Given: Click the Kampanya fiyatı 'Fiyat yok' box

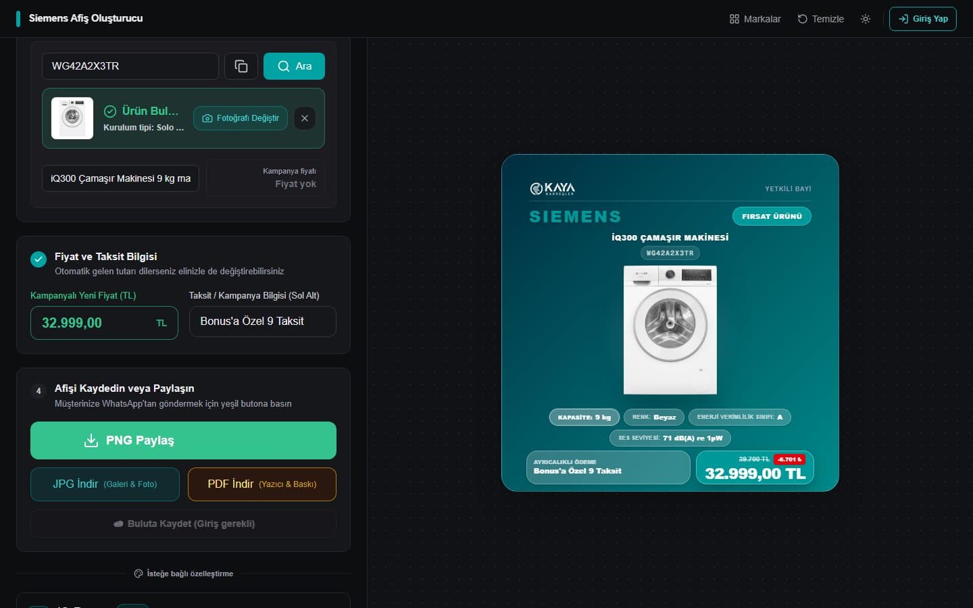Looking at the screenshot, I should tap(266, 178).
